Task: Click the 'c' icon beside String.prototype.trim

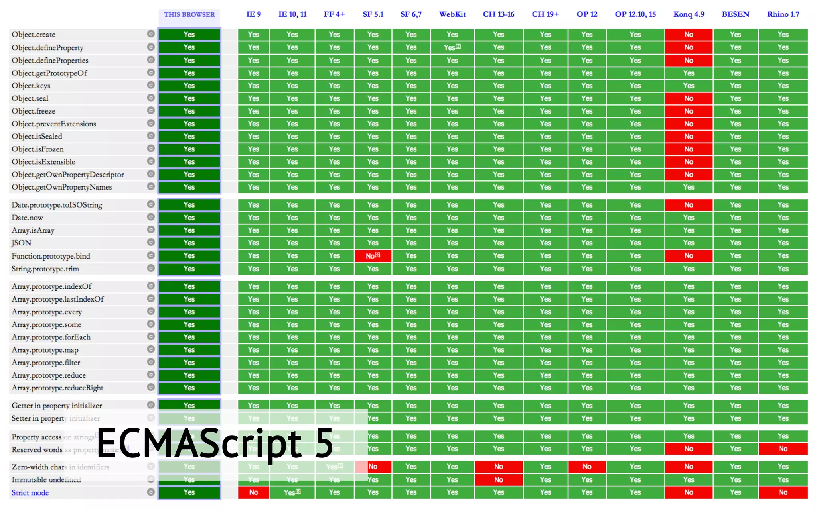Action: 151,268
